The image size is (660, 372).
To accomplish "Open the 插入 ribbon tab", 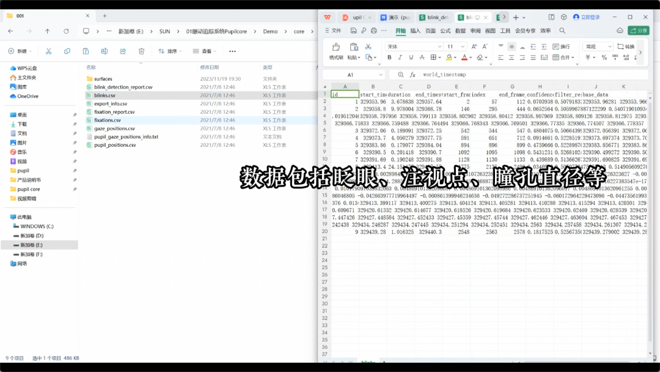I will tap(416, 31).
